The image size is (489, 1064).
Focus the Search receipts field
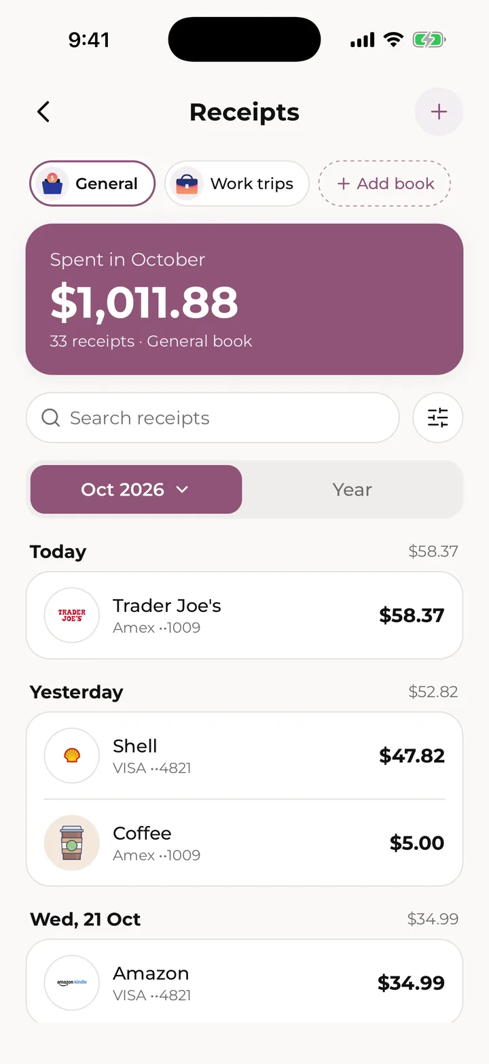click(x=213, y=417)
